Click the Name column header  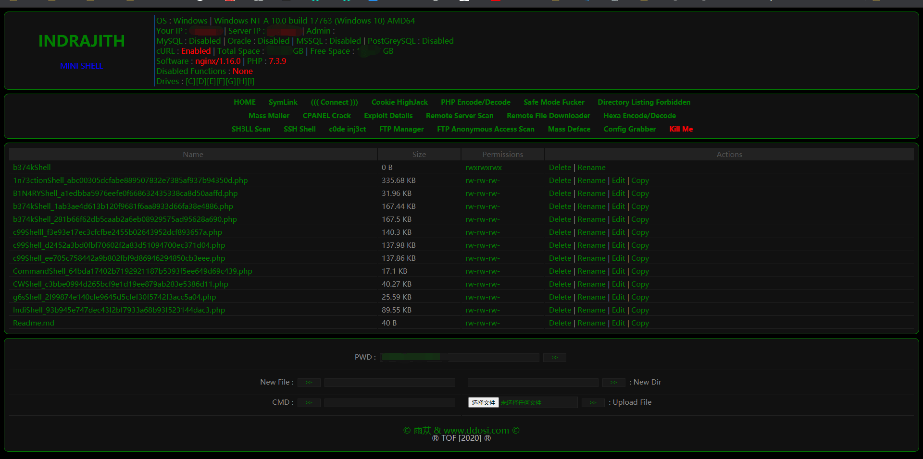(193, 155)
